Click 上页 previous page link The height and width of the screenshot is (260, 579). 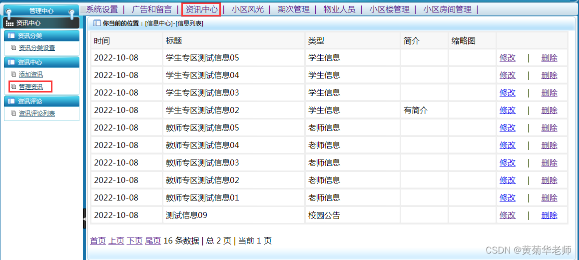116,241
